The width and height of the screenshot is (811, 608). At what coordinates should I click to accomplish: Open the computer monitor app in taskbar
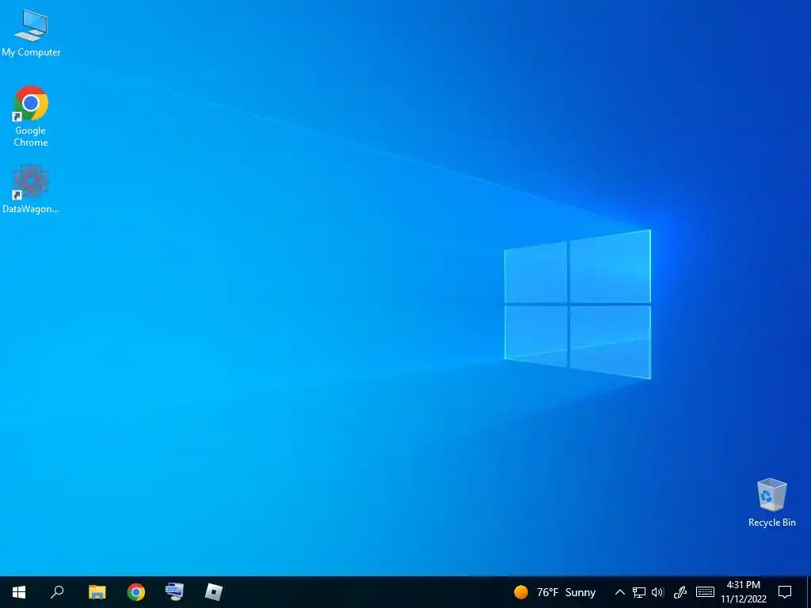point(174,592)
